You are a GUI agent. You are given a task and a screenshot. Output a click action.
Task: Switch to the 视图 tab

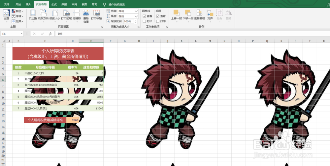coord(84,4)
